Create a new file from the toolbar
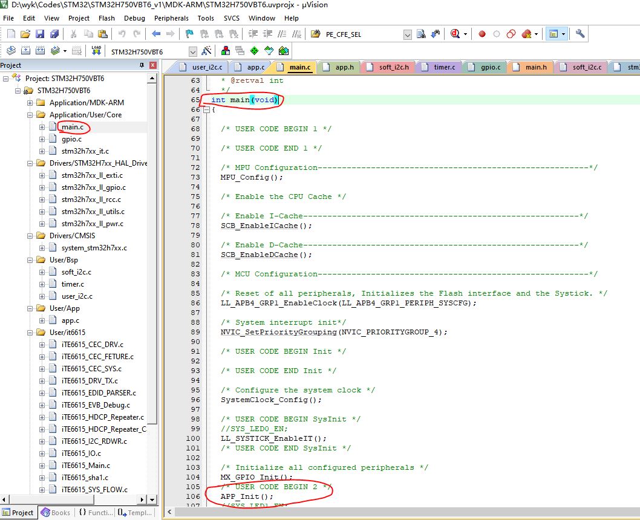 point(11,34)
